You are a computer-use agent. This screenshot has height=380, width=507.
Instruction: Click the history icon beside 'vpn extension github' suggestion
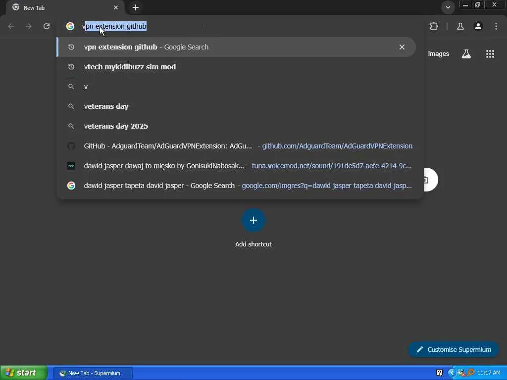pyautogui.click(x=71, y=47)
